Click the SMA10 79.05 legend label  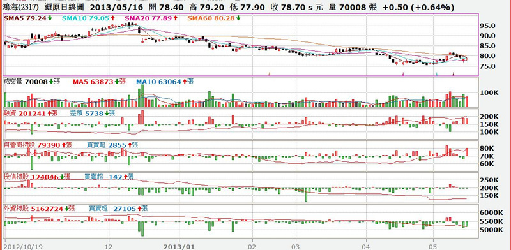(x=88, y=18)
